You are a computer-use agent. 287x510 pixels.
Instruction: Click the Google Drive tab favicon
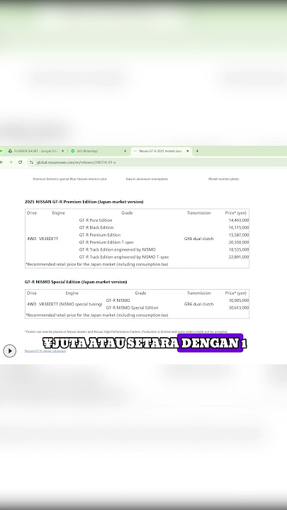click(11, 151)
